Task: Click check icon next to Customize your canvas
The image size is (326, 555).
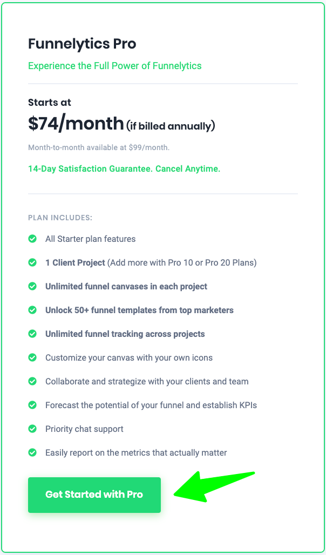Action: tap(32, 357)
